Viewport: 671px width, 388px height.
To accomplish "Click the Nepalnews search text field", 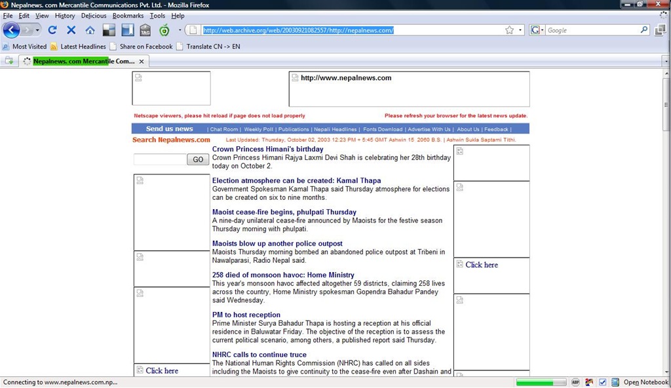I will click(x=160, y=159).
